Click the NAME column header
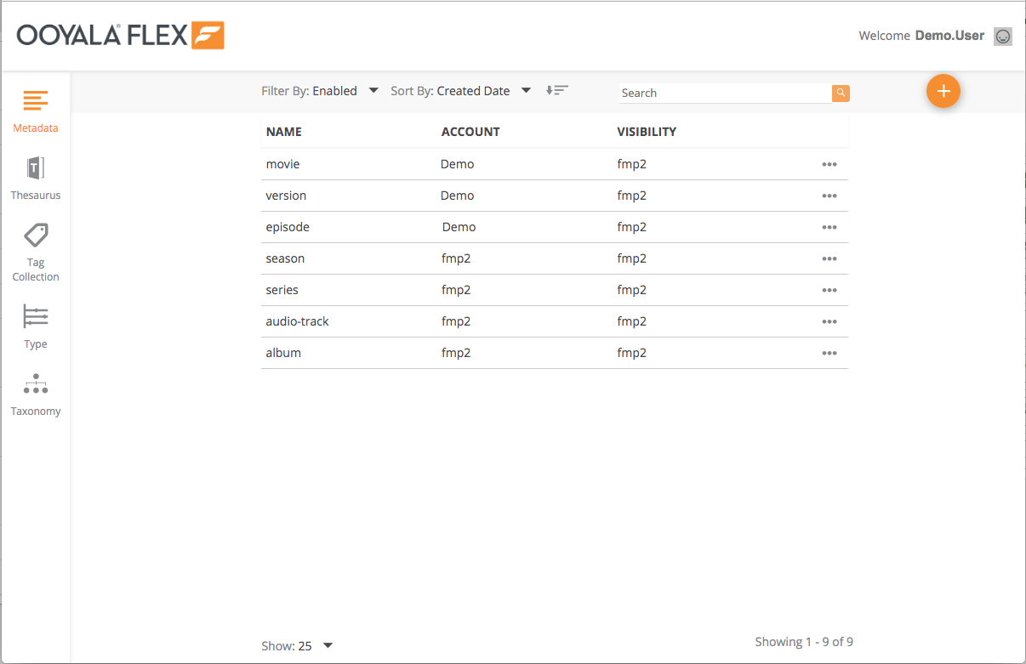Screen dimensions: 1026x664 click(x=284, y=132)
